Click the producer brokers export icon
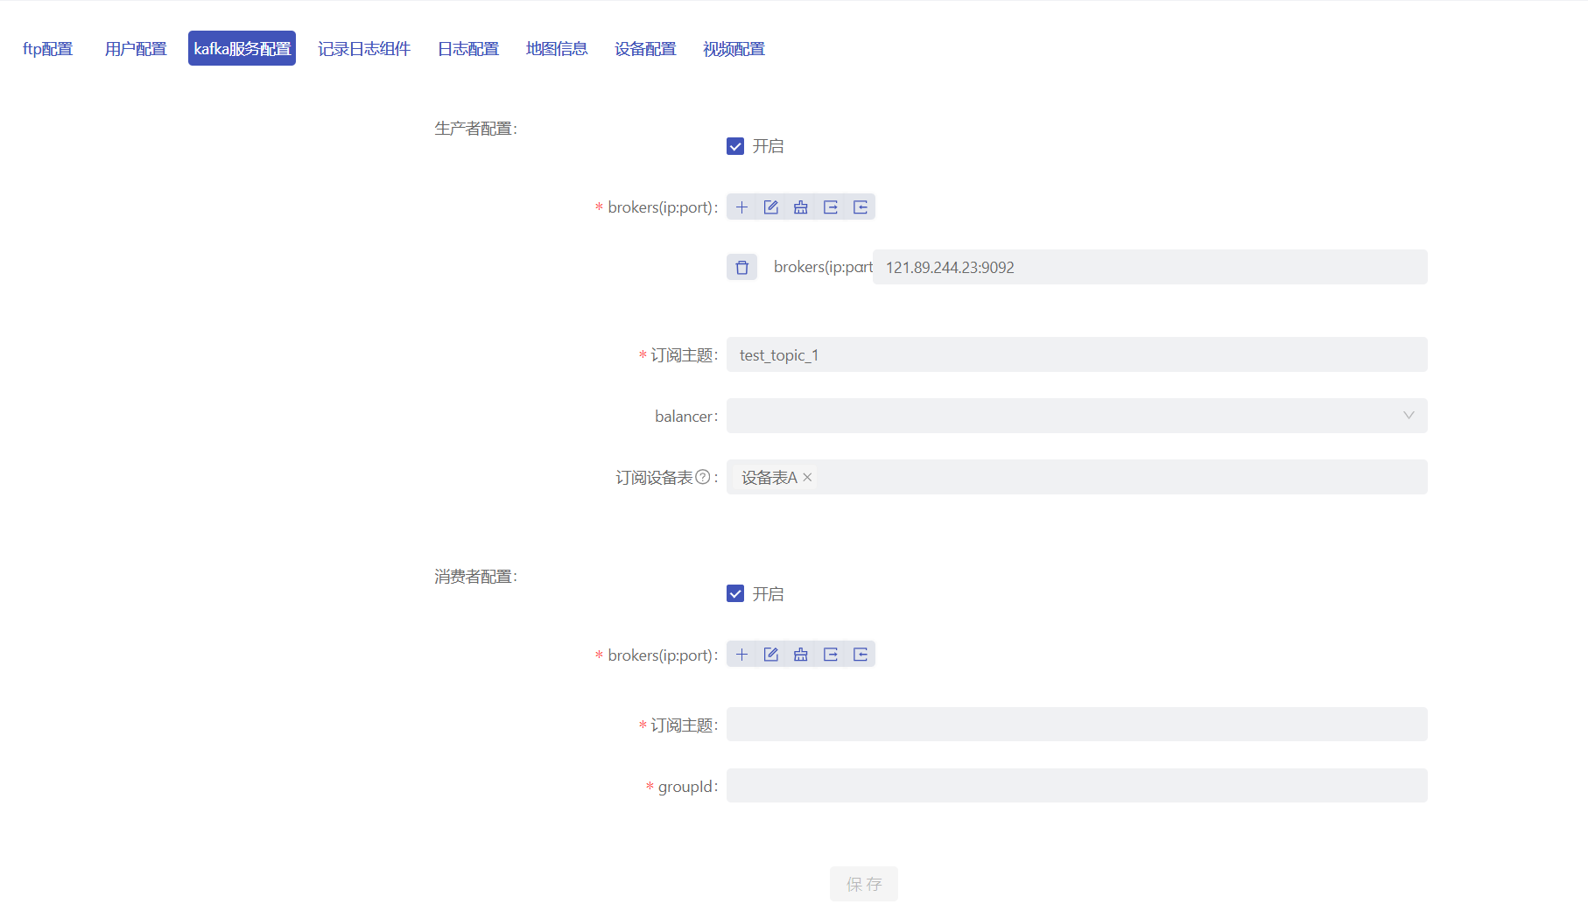Image resolution: width=1588 pixels, height=918 pixels. [x=831, y=207]
